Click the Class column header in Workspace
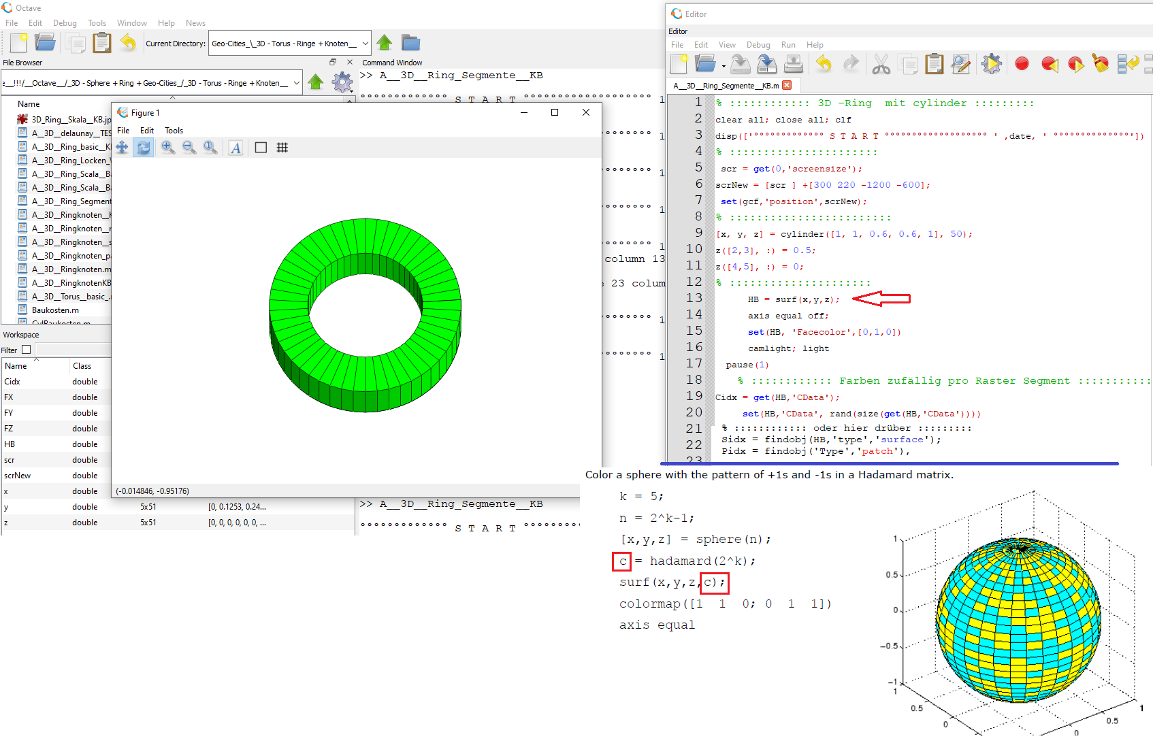The height and width of the screenshot is (743, 1153). pos(82,366)
